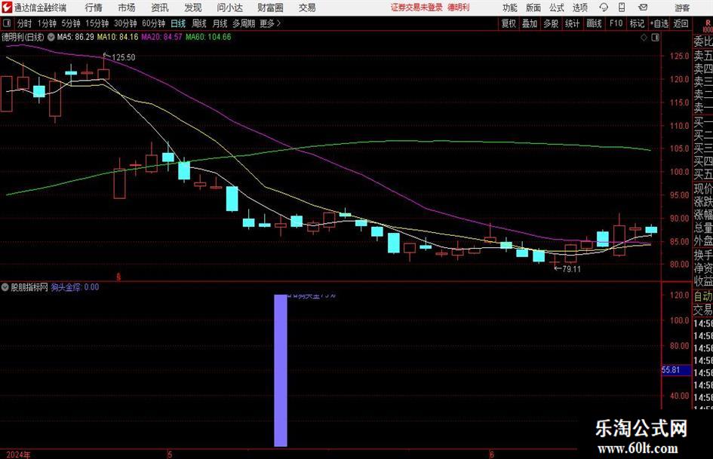
Task: Open the 行情 menu
Action: pos(94,8)
